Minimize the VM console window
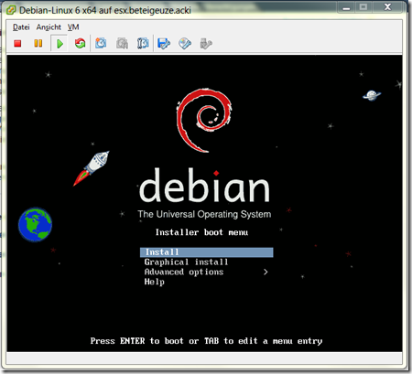Image resolution: width=412 pixels, height=374 pixels. [346, 7]
